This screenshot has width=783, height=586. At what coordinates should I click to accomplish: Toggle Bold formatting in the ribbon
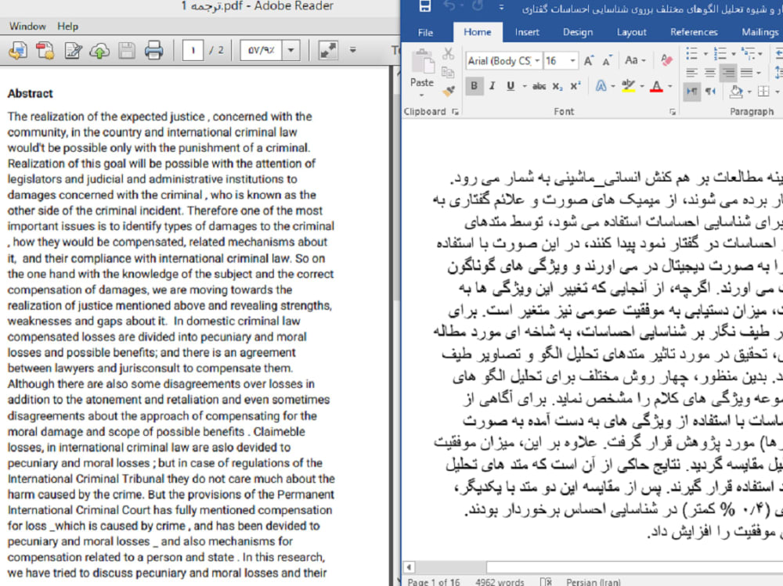coord(473,84)
